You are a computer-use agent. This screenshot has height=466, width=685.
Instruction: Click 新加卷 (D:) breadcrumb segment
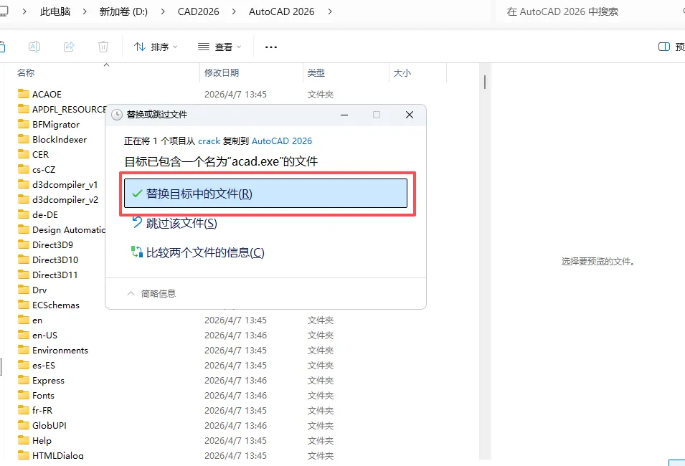coord(123,11)
